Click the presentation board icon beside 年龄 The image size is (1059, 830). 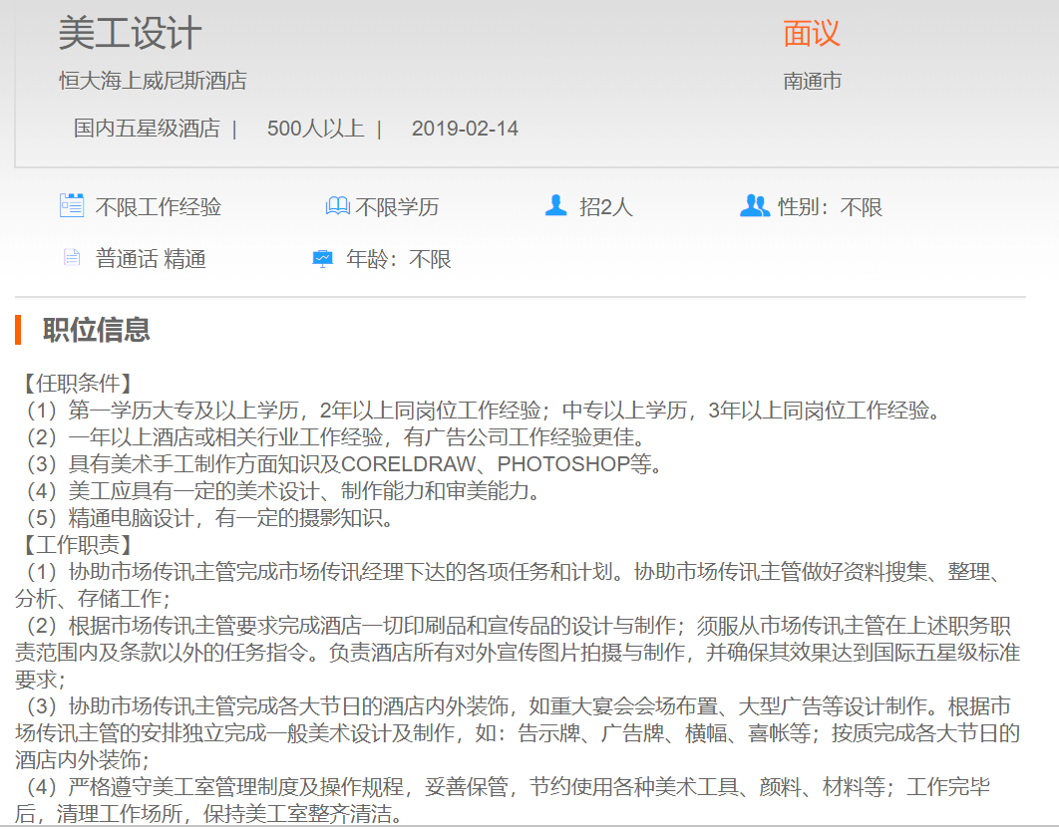pos(323,259)
